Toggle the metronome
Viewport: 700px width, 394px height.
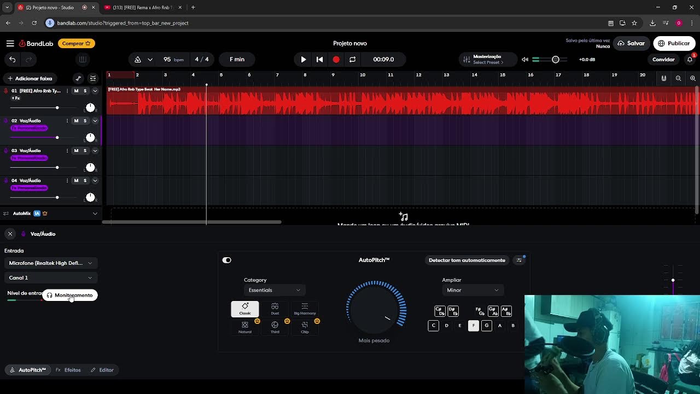click(x=138, y=59)
